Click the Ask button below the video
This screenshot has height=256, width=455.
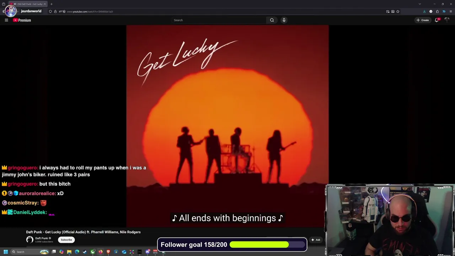tap(316, 240)
